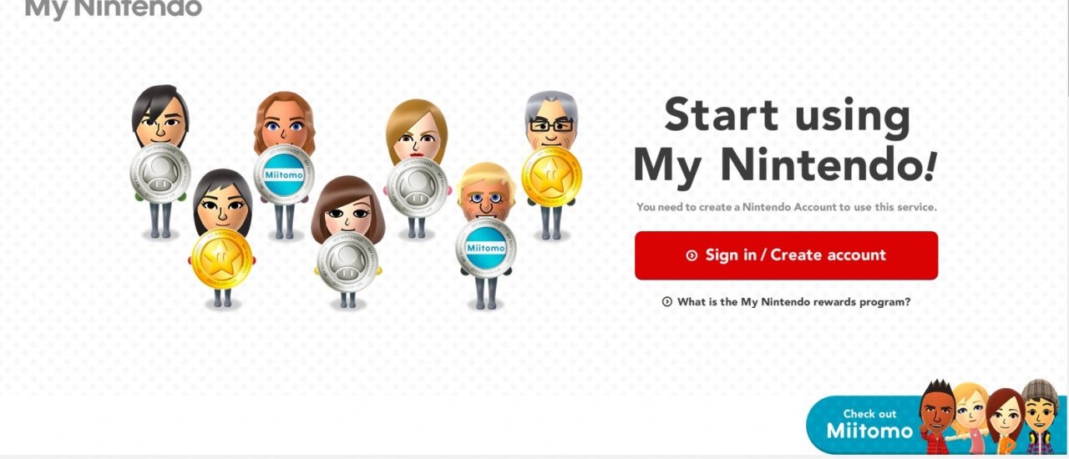Click the Sign in / Create account button

click(786, 255)
